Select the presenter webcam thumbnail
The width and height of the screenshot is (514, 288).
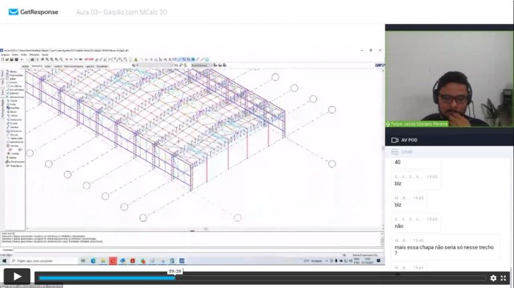(x=449, y=79)
